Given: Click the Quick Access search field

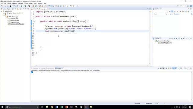Looking at the screenshot, I should click(x=181, y=6).
